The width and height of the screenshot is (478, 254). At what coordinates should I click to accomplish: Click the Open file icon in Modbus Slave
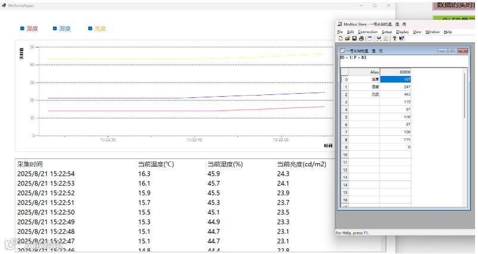pyautogui.click(x=347, y=39)
